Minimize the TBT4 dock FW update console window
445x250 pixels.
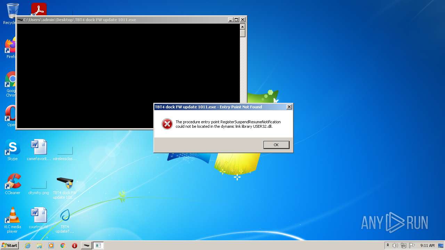(230, 20)
